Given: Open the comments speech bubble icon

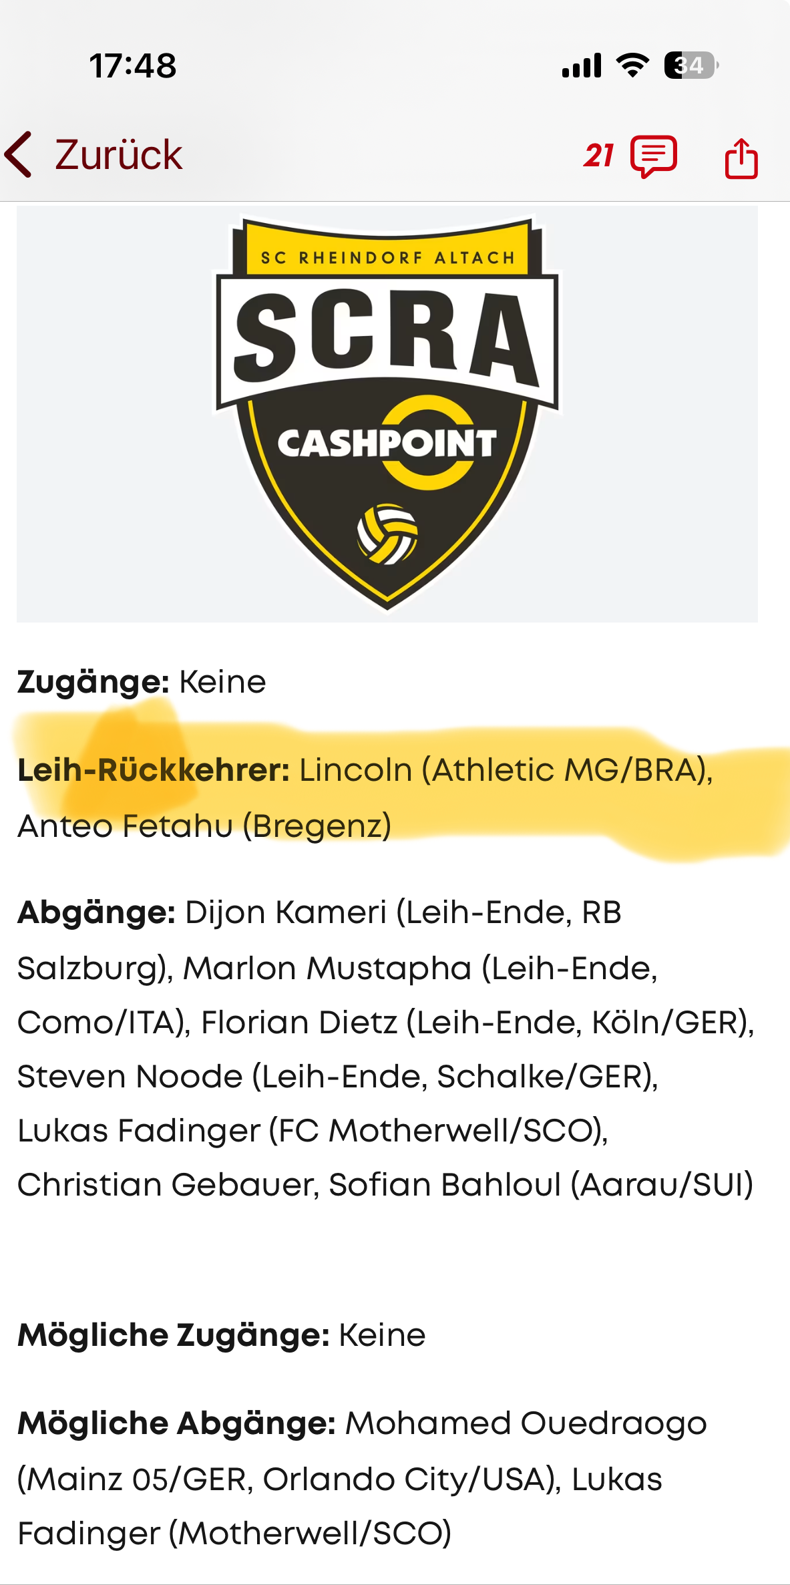Looking at the screenshot, I should [654, 156].
